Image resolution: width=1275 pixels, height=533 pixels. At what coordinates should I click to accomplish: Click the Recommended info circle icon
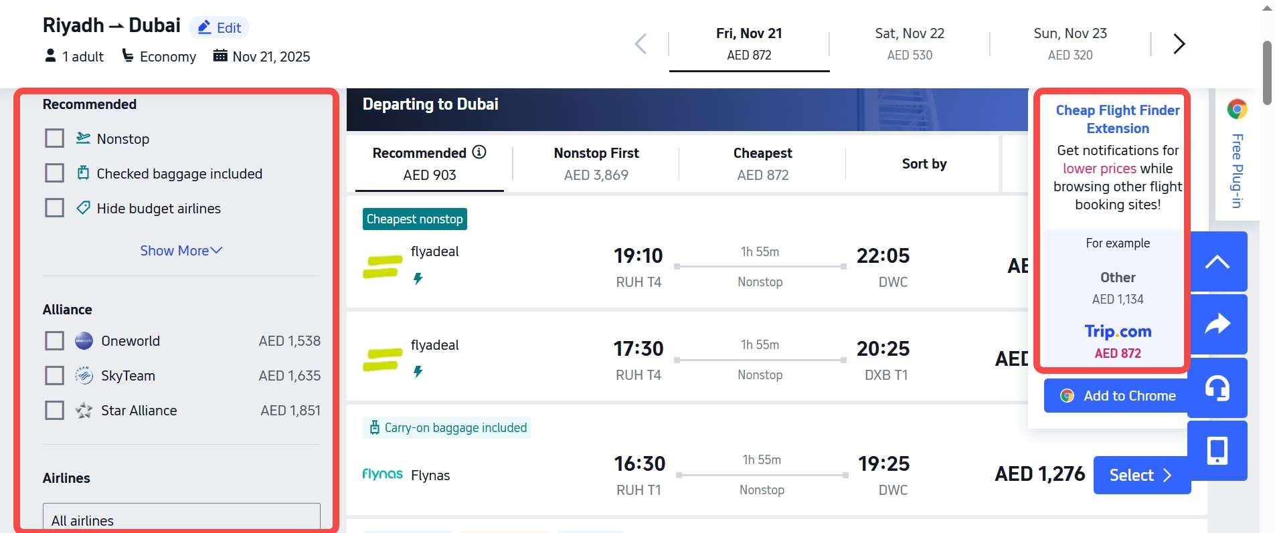pyautogui.click(x=479, y=152)
